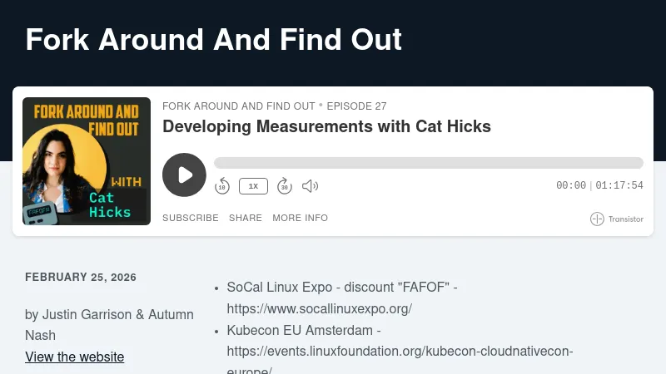Expand More Info for the episode
The image size is (666, 374).
[300, 218]
